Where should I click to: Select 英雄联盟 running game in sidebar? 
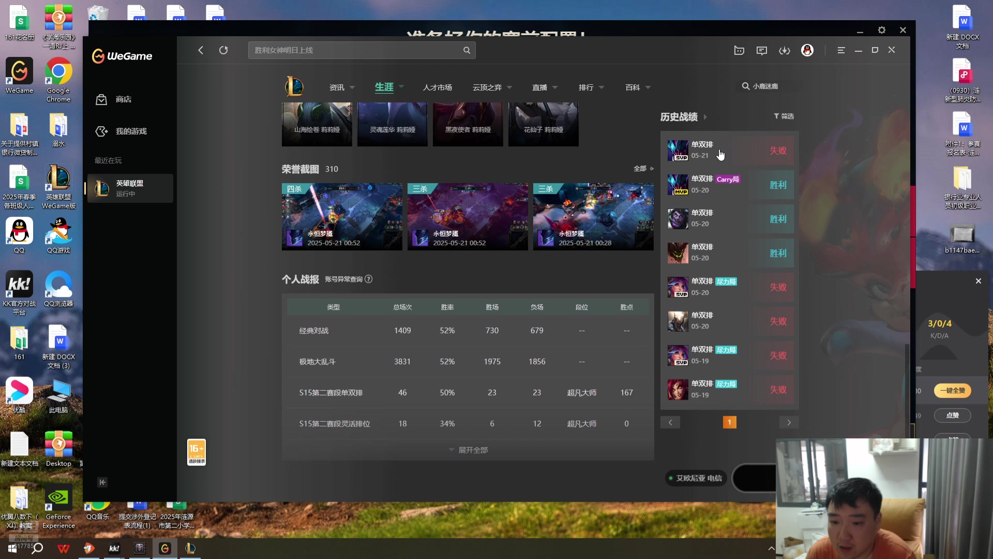[x=130, y=188]
